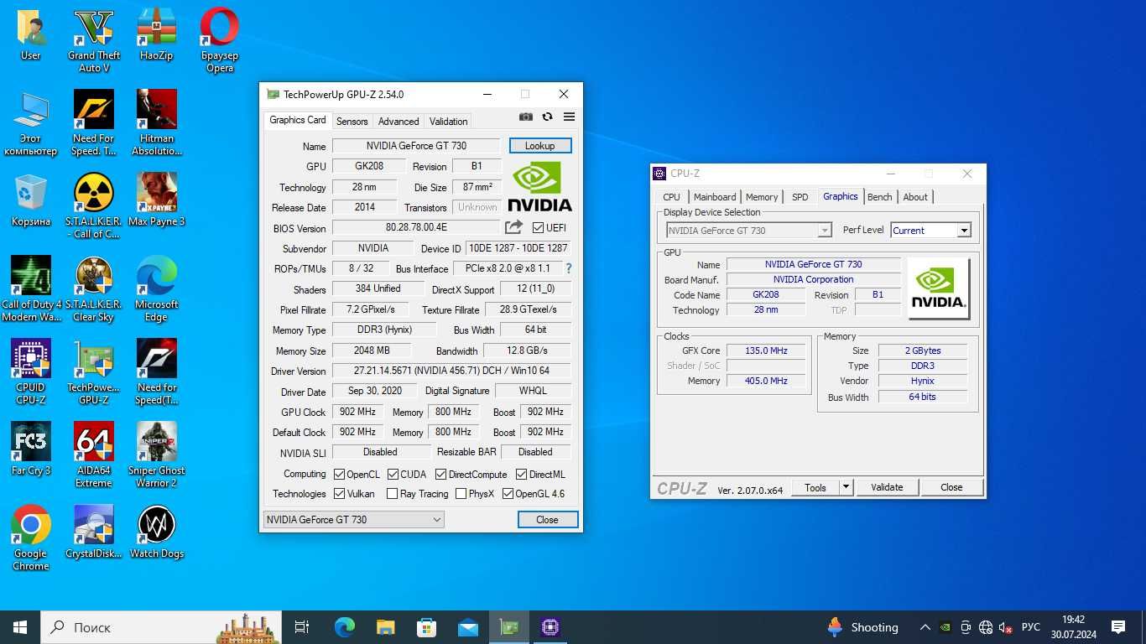Toggle the UEFI checkbox in GPU-Z
This screenshot has width=1146, height=644.
pos(539,227)
